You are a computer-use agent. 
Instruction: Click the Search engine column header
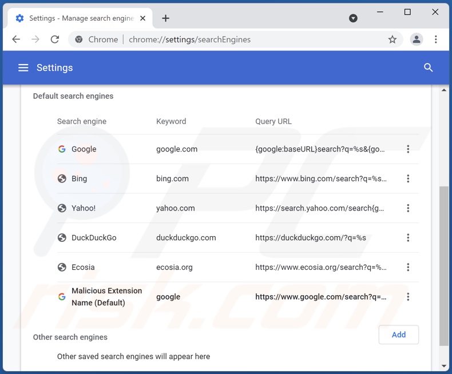[82, 121]
